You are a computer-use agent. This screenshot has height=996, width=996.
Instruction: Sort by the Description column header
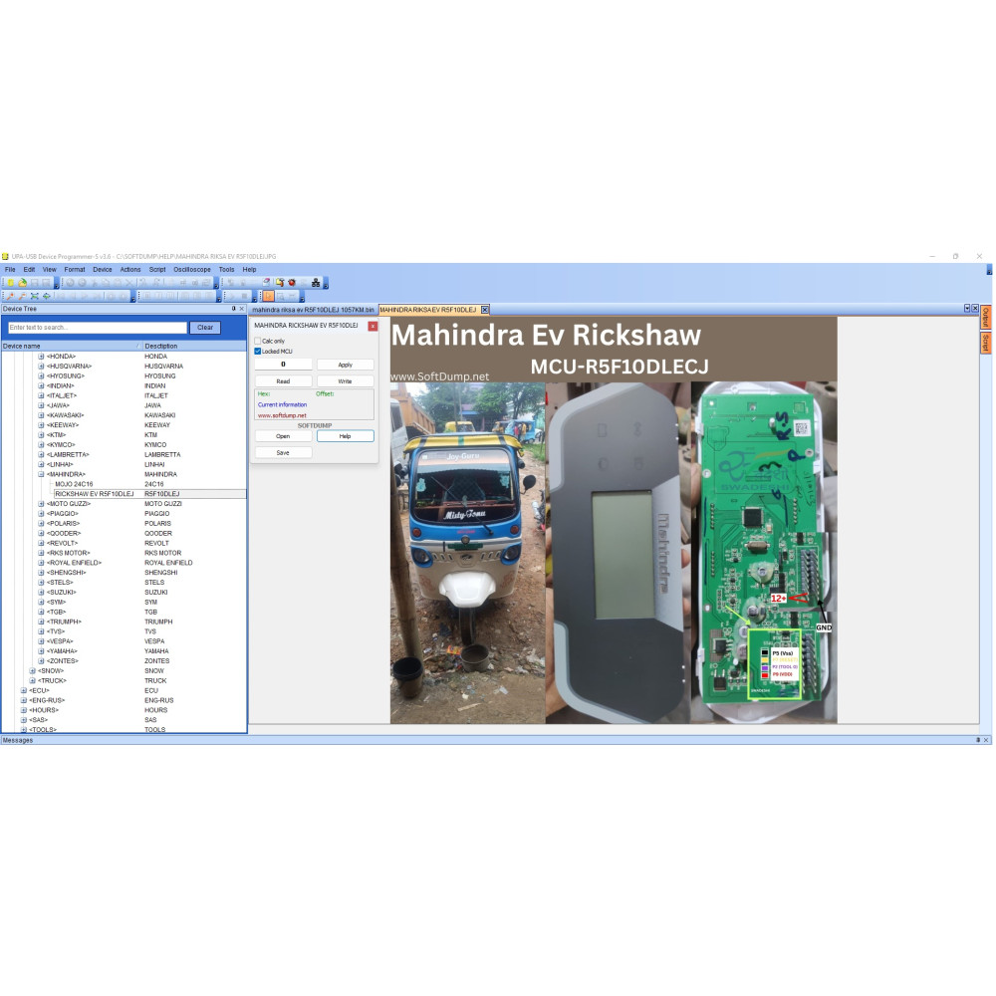pos(194,347)
